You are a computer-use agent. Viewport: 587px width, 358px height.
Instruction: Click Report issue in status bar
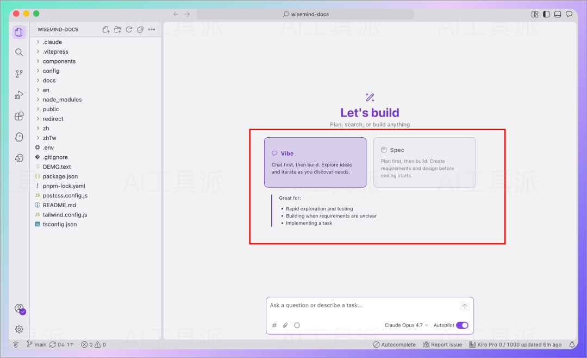pyautogui.click(x=442, y=344)
